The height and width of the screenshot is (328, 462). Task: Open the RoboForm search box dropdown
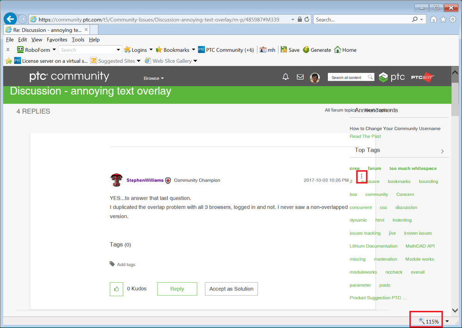[118, 50]
